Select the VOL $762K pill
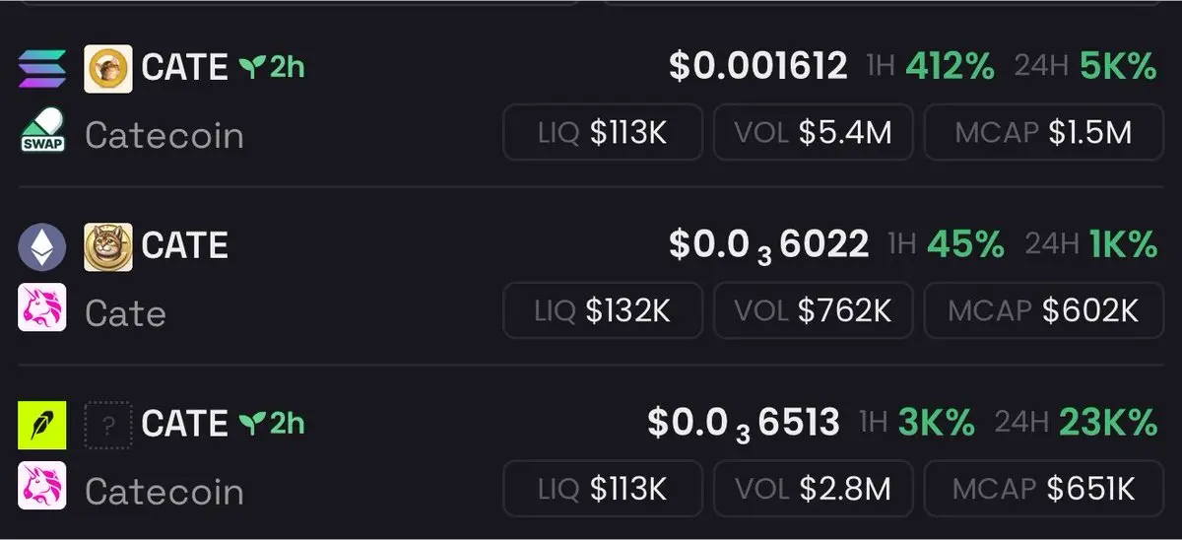This screenshot has height=540, width=1182. point(814,311)
